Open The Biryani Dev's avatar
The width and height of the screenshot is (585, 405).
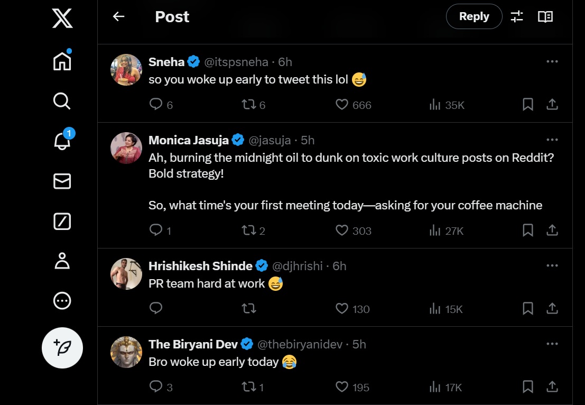pyautogui.click(x=126, y=352)
